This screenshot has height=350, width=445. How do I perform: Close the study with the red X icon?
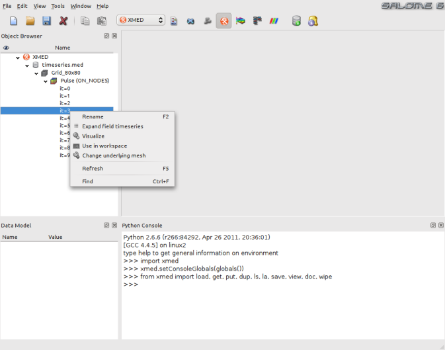coord(63,21)
